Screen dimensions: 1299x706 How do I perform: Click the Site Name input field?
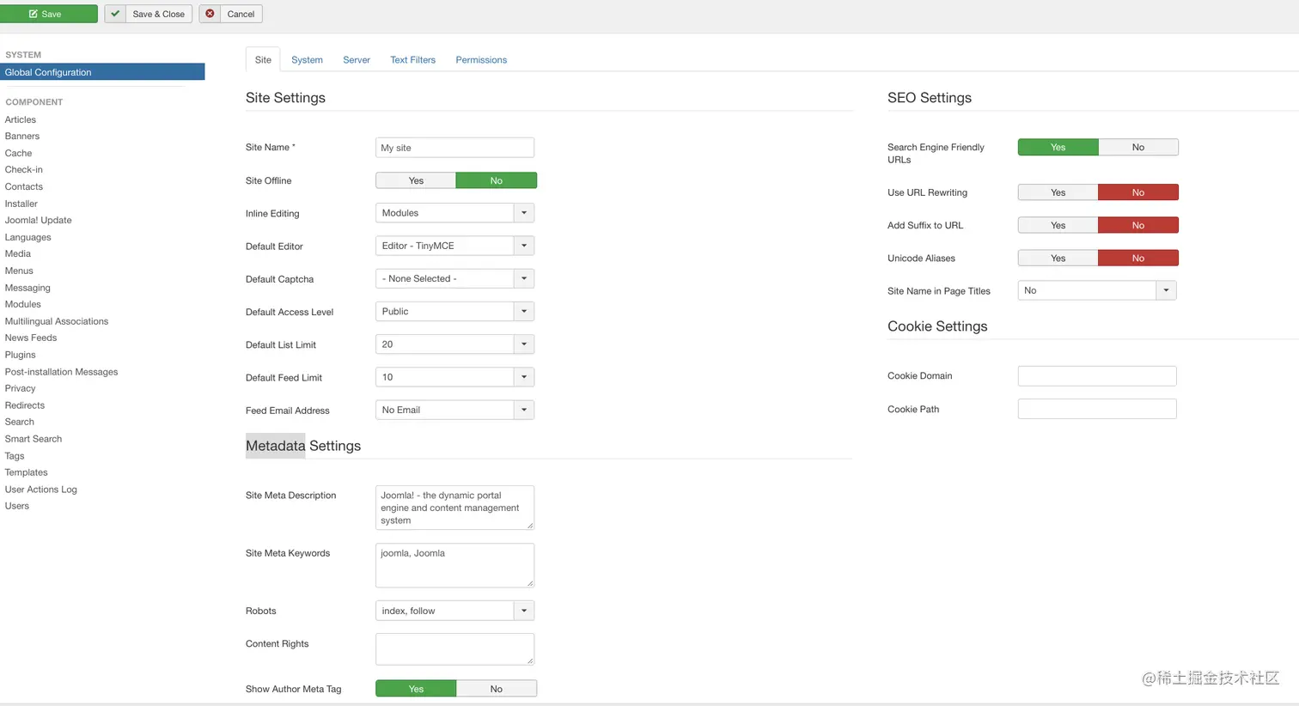(x=454, y=148)
